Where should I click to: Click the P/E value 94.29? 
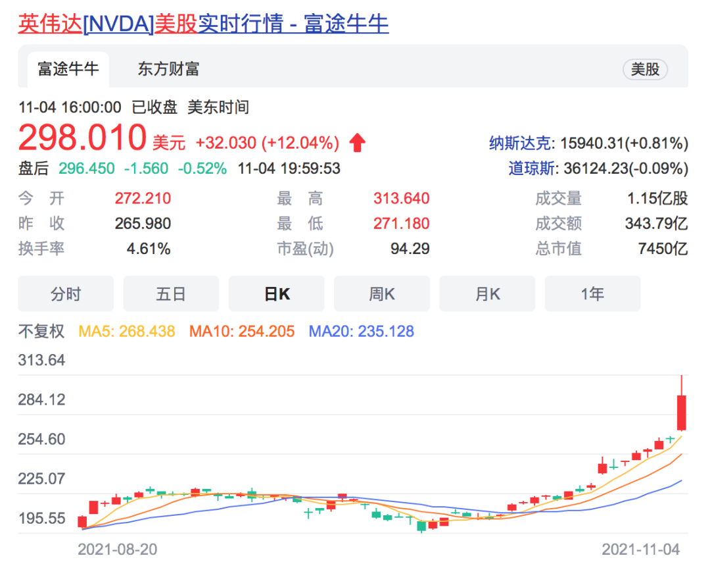tap(410, 249)
